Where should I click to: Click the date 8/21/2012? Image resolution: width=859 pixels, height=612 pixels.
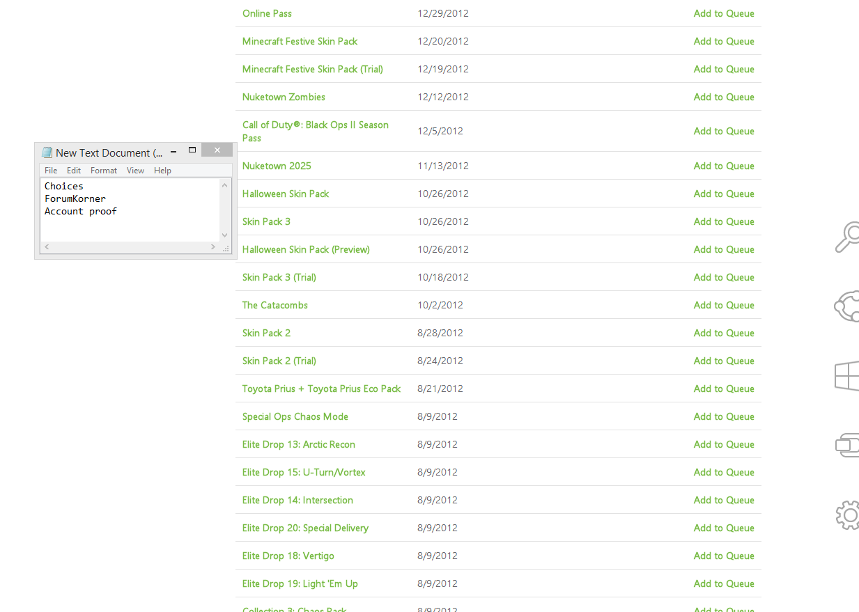click(440, 389)
